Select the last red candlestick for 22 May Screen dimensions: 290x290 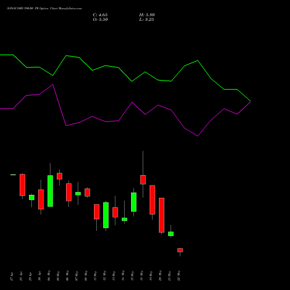pos(180,250)
